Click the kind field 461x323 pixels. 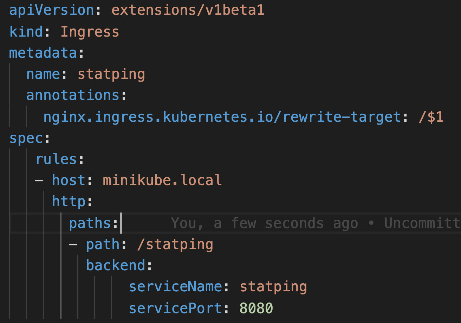pos(25,31)
